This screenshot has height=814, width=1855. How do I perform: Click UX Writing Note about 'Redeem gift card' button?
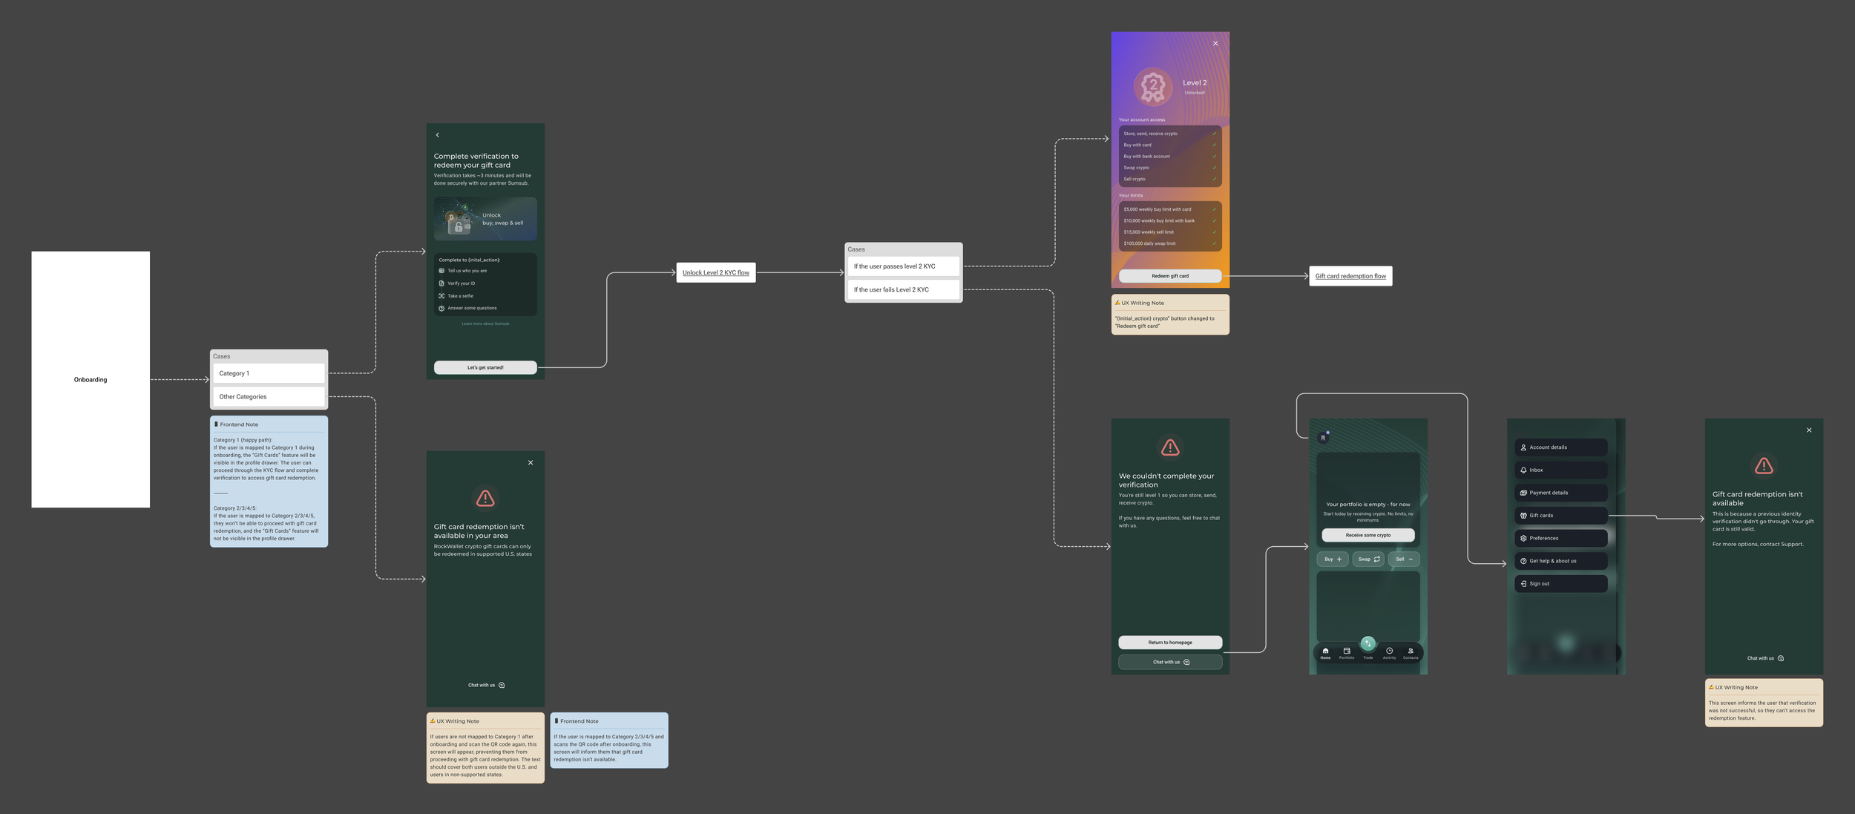1170,315
